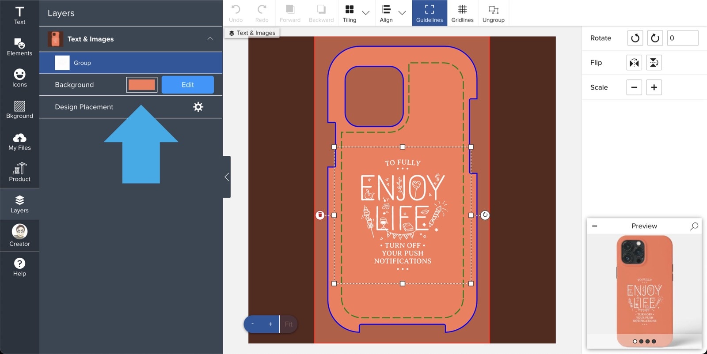Rotate selection counter-clockwise
707x354 pixels.
click(635, 38)
